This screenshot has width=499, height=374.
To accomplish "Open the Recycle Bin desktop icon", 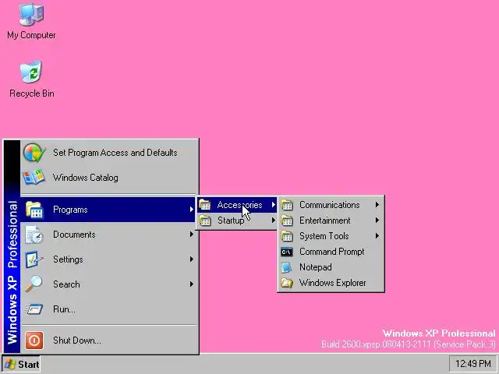I will click(x=31, y=72).
